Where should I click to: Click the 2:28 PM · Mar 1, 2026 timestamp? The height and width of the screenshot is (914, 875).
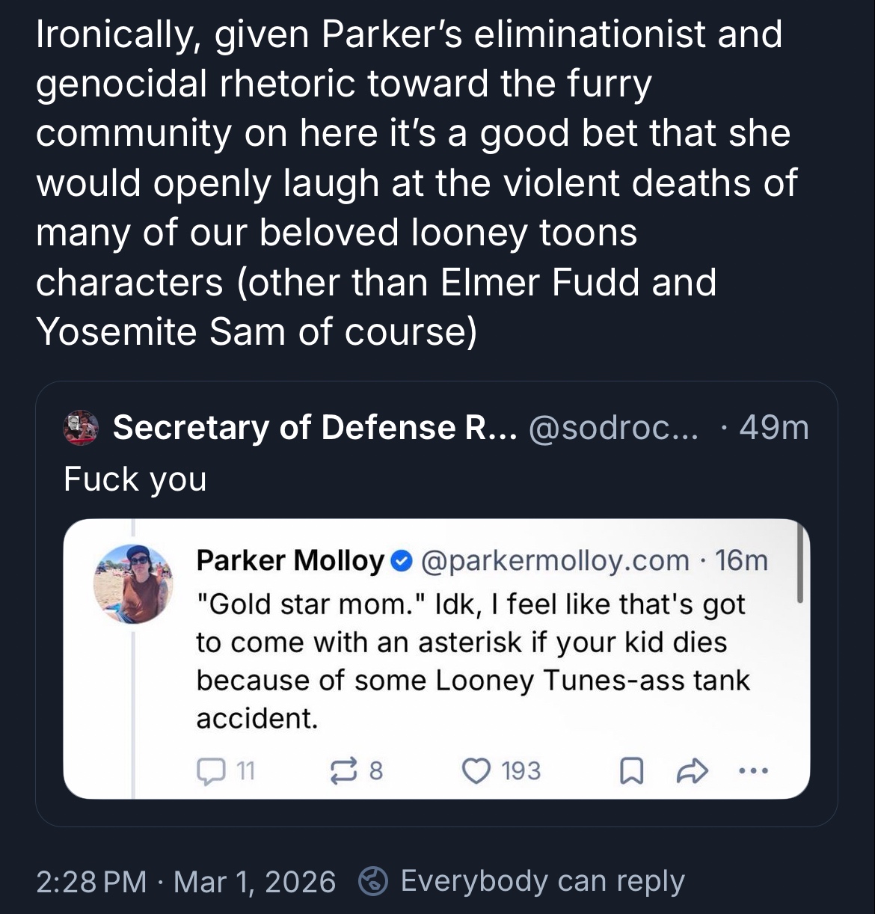pyautogui.click(x=185, y=880)
